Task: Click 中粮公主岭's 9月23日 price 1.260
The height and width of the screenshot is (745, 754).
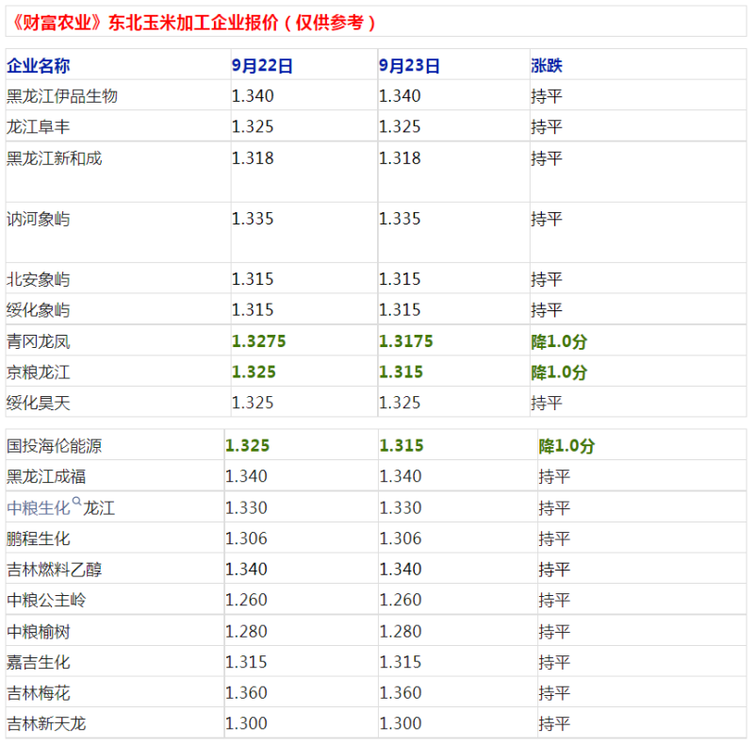Action: 400,600
